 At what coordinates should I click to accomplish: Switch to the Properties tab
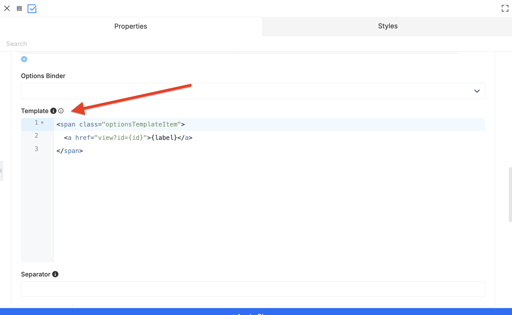coord(131,26)
